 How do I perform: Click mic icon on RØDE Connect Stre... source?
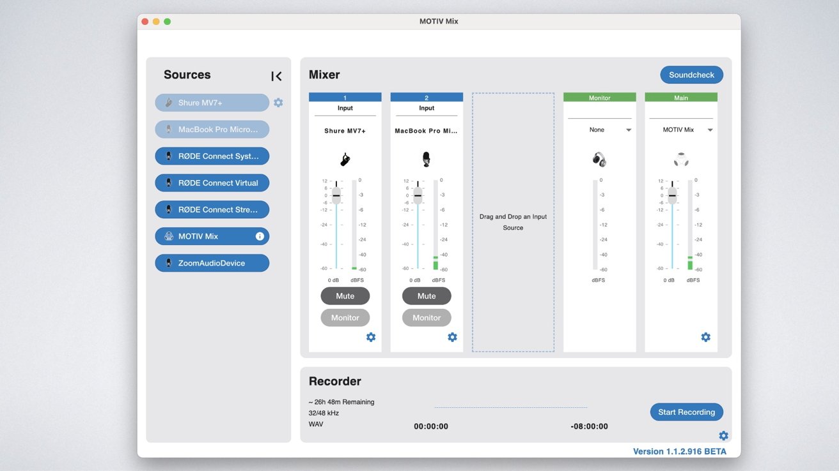[169, 209]
